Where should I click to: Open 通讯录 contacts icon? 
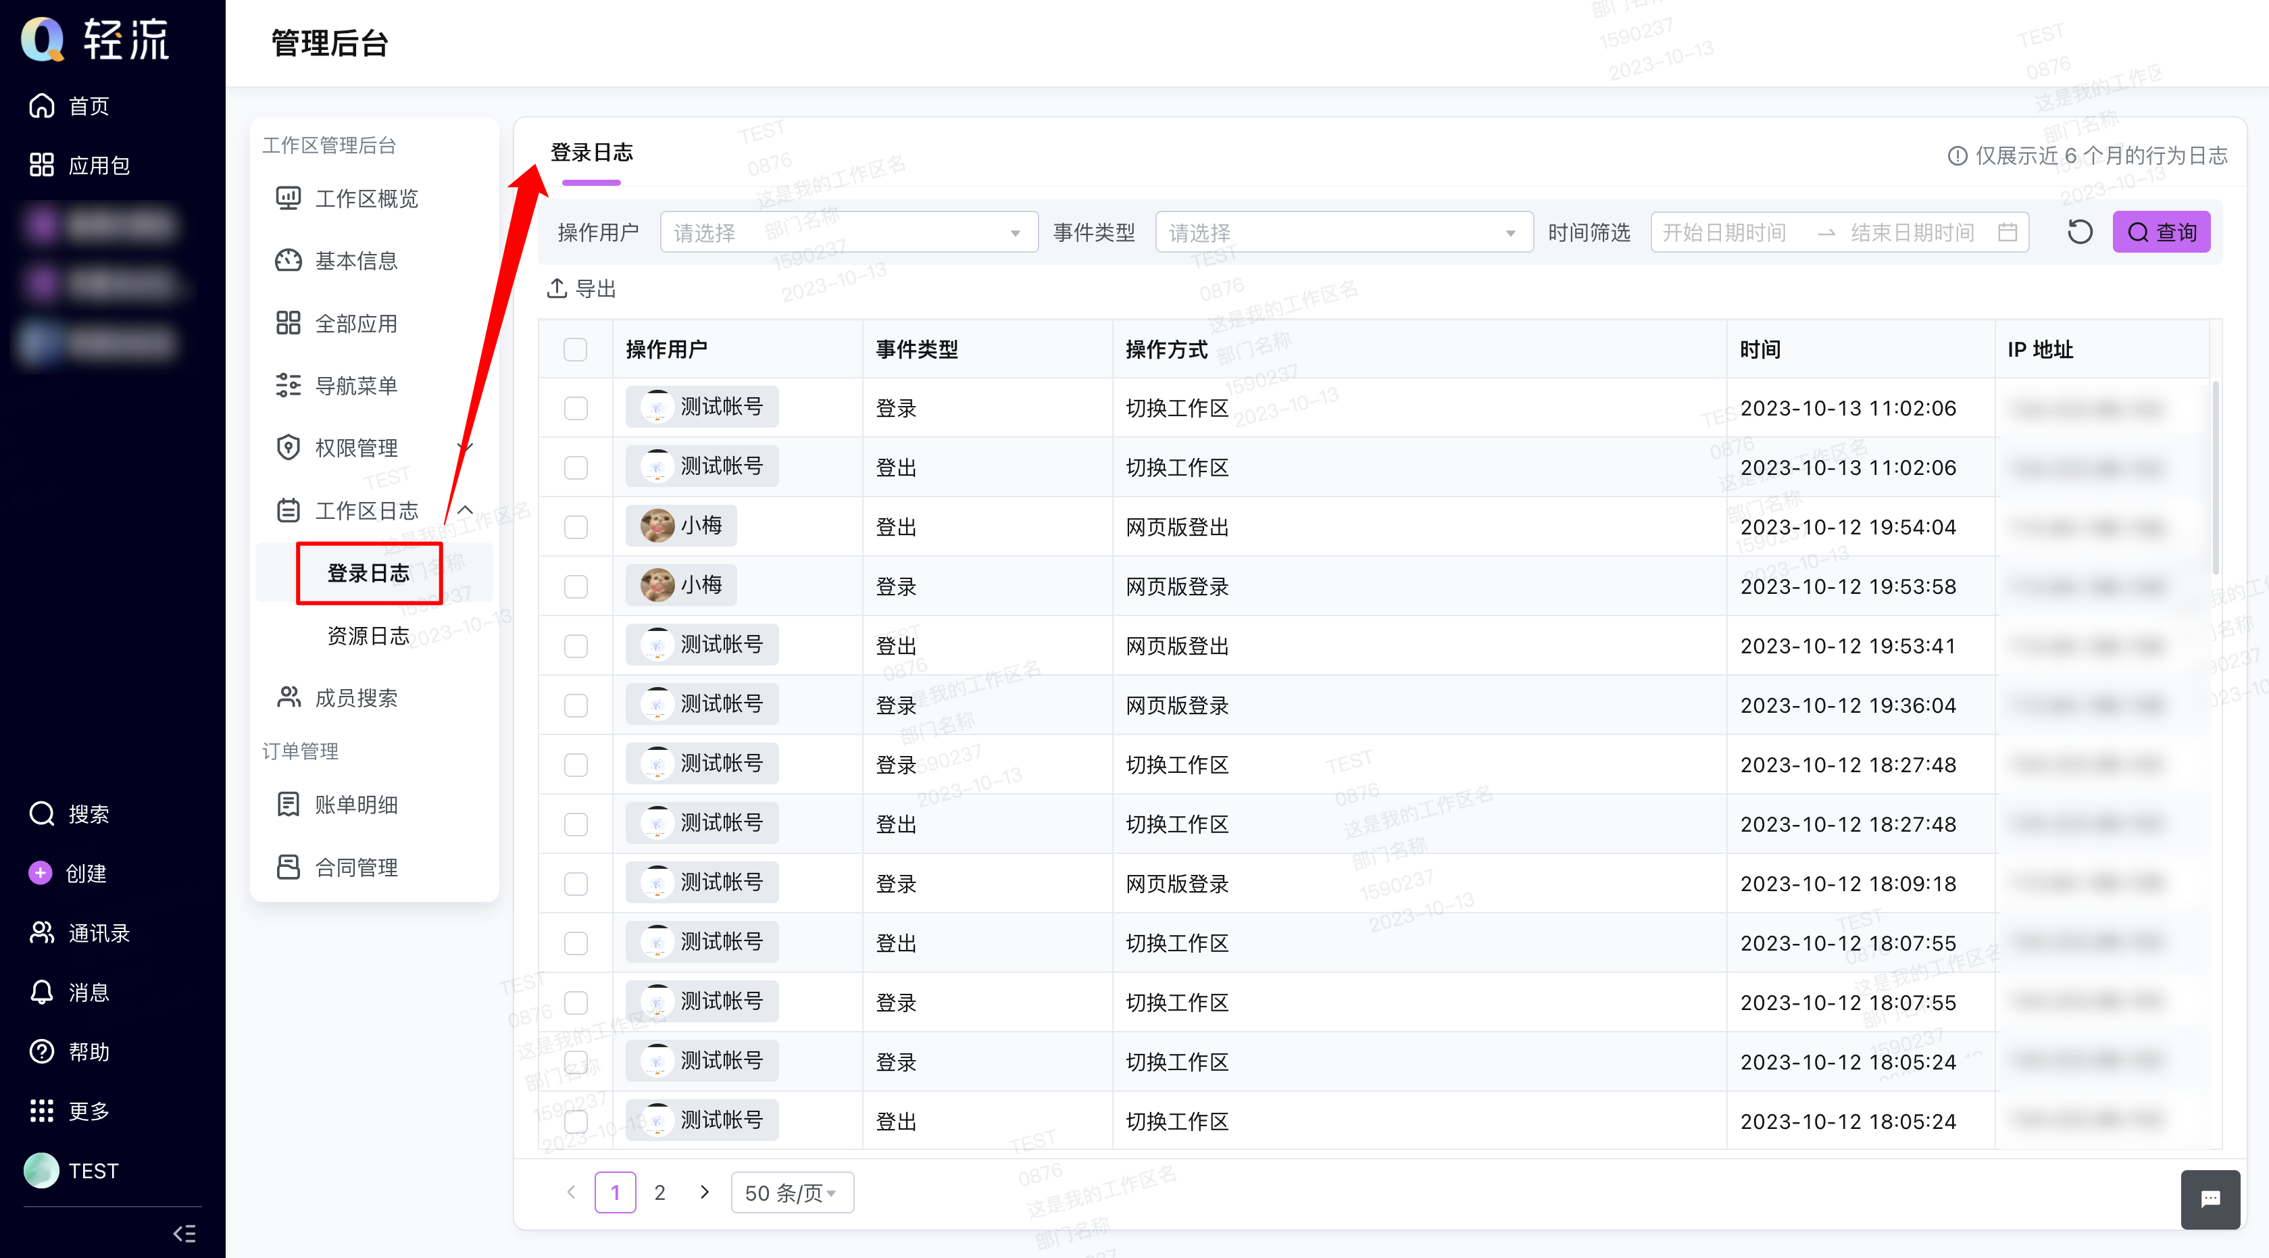41,933
